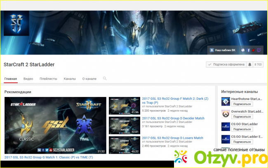Open the channel search magnifier icon
Screen dimensions: 268x168
click(105, 78)
